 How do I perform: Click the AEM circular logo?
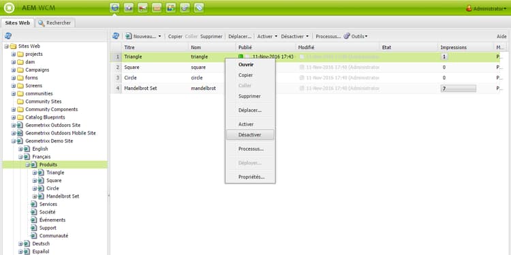coord(10,7)
